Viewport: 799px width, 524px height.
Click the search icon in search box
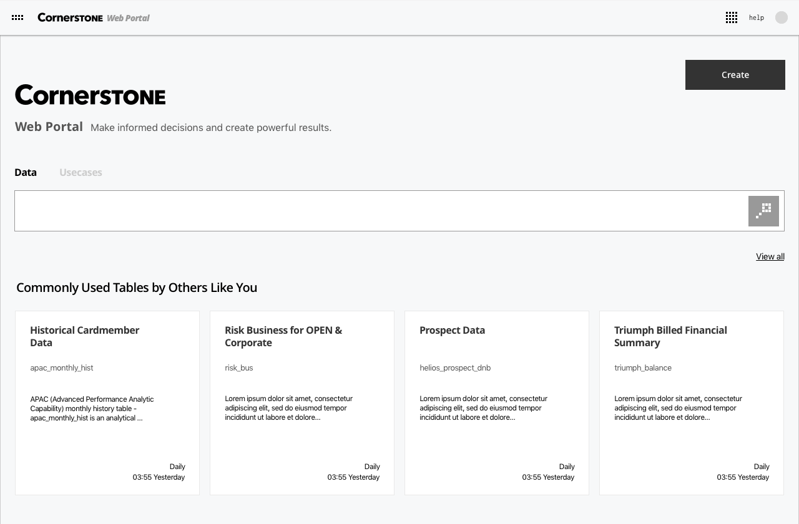[763, 211]
